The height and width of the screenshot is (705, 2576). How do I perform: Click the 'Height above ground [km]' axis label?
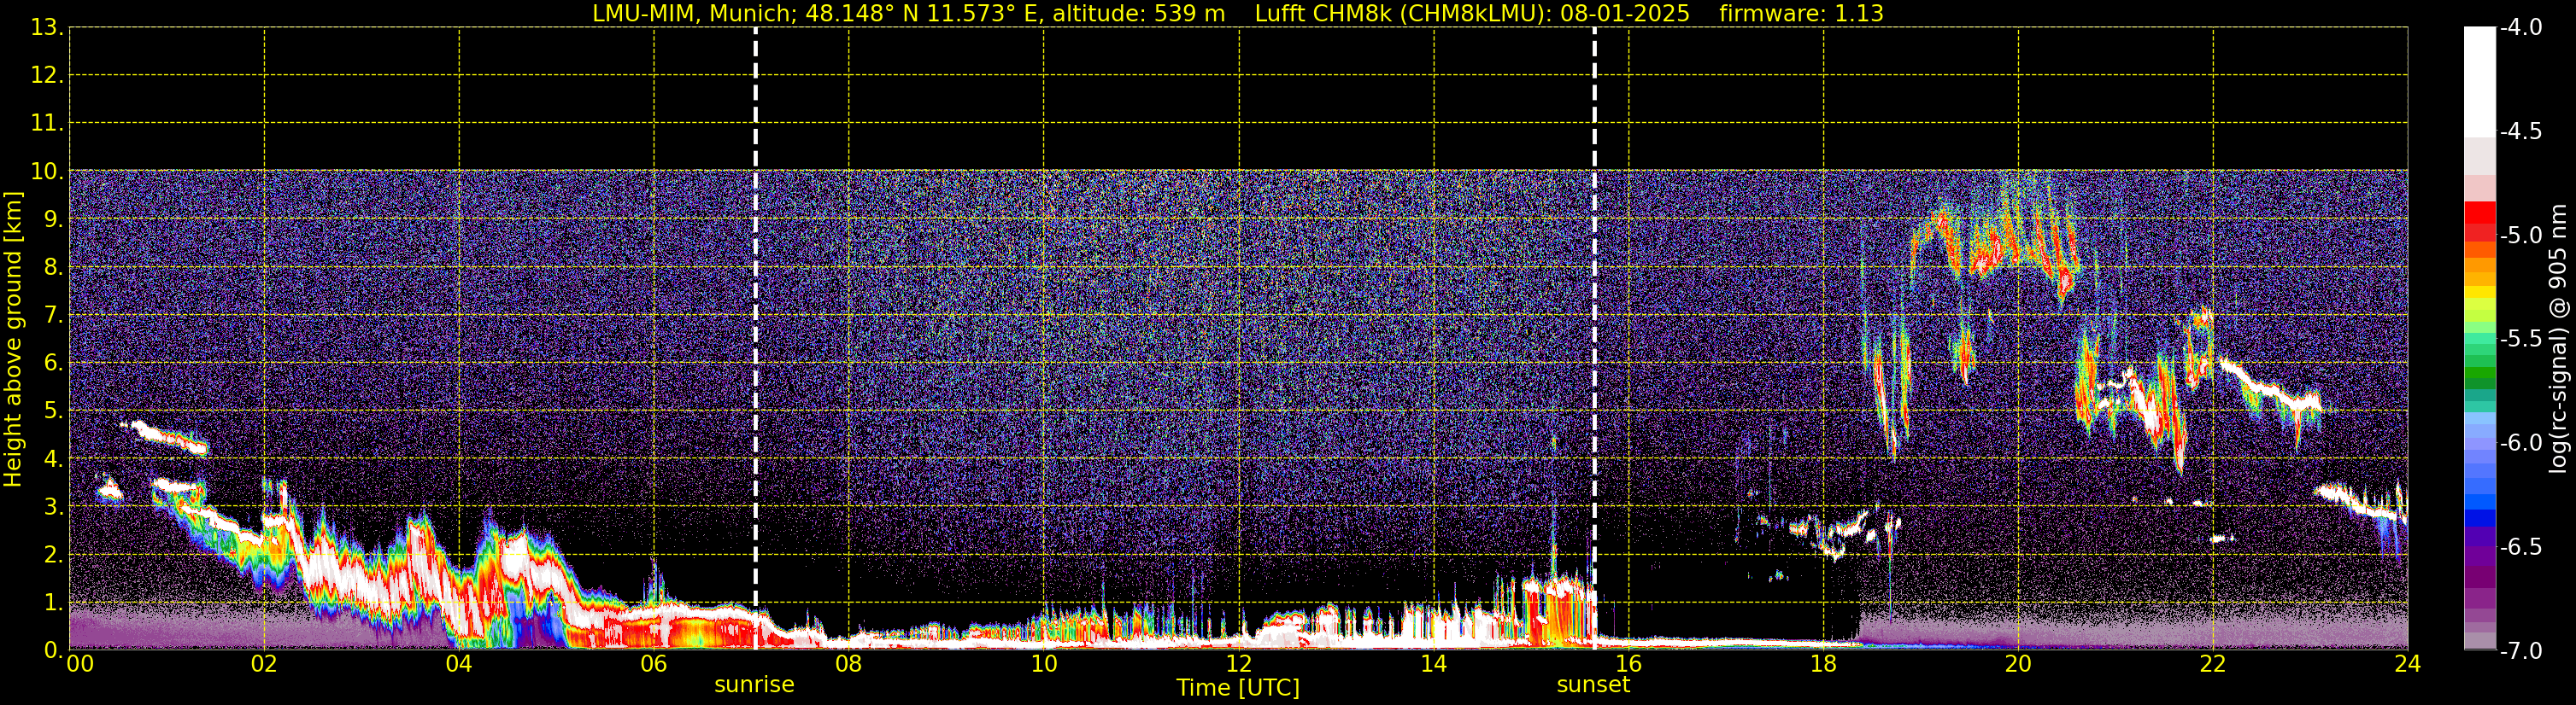[x=13, y=340]
